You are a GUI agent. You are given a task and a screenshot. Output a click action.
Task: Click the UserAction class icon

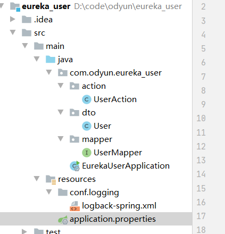click(x=87, y=99)
